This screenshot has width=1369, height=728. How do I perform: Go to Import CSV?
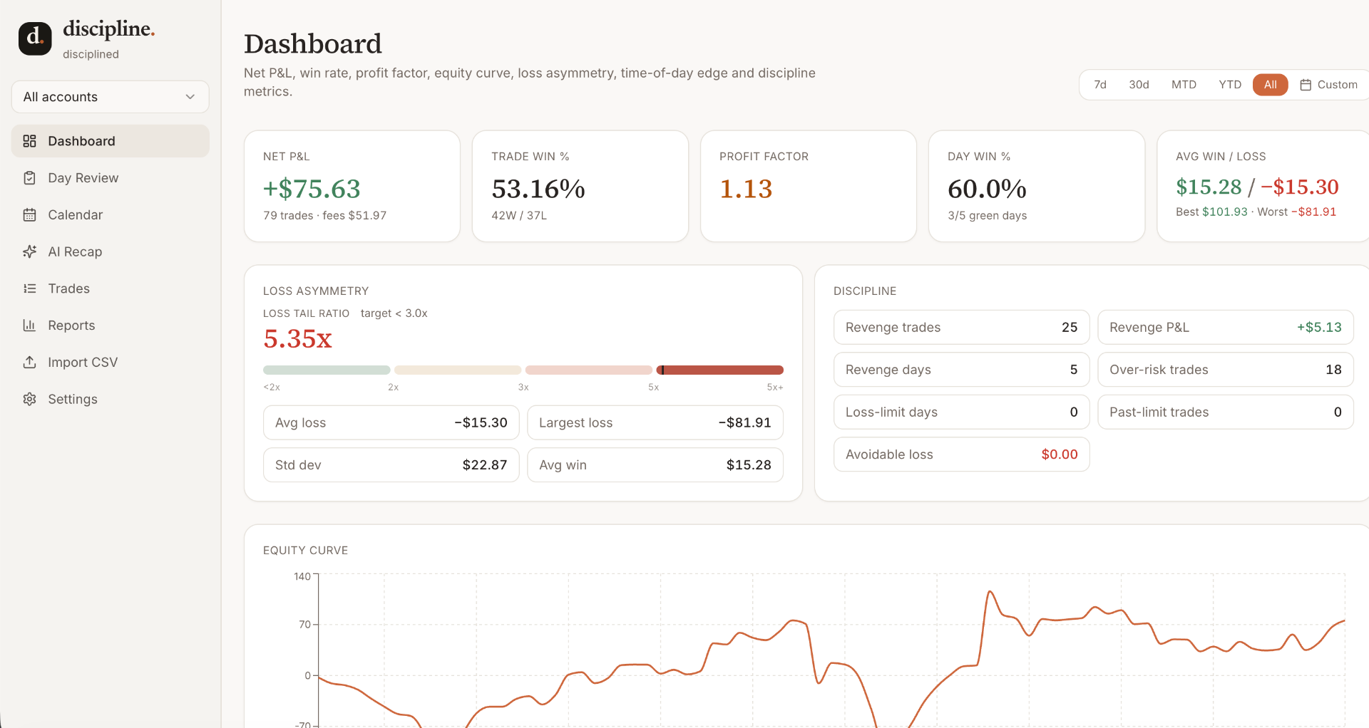(x=110, y=362)
